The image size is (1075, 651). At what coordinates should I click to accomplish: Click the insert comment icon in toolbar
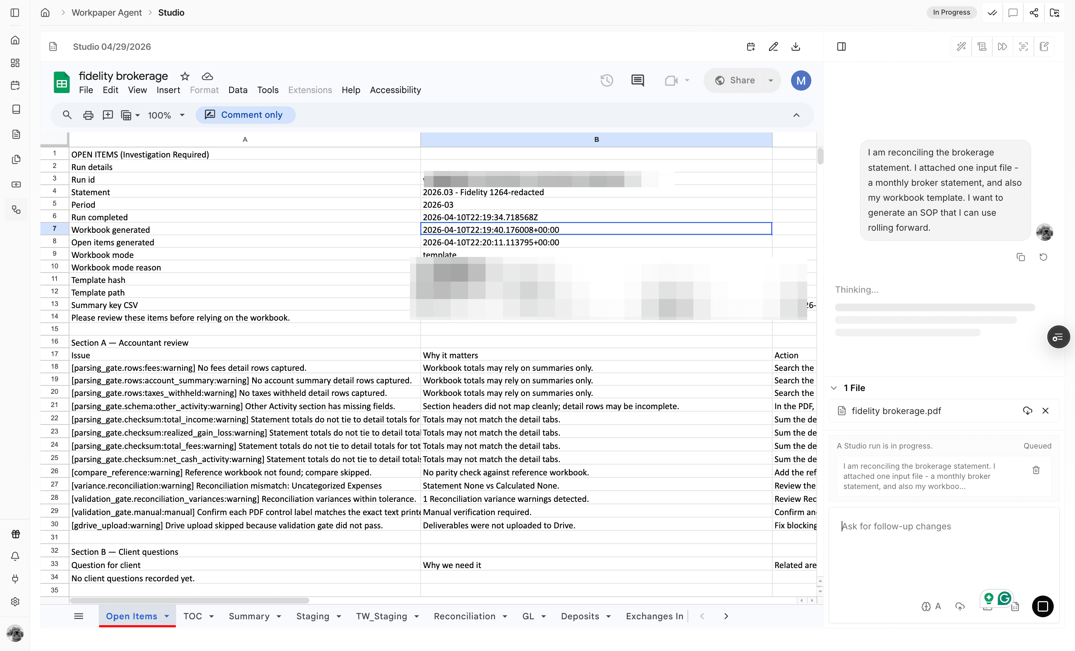(x=108, y=115)
